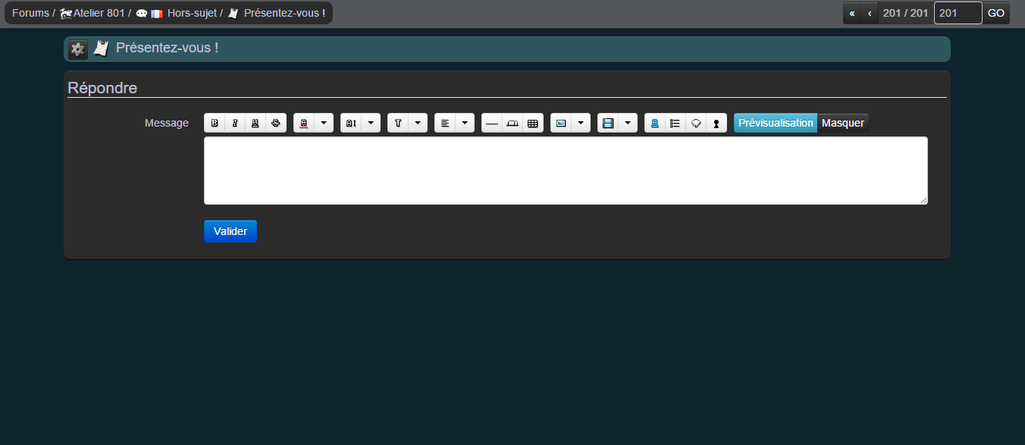1025x445 pixels.
Task: Click the font type T icon
Action: 398,123
